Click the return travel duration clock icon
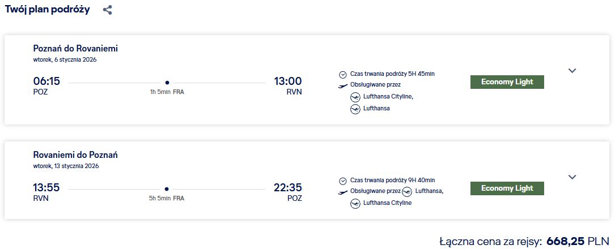 343,181
